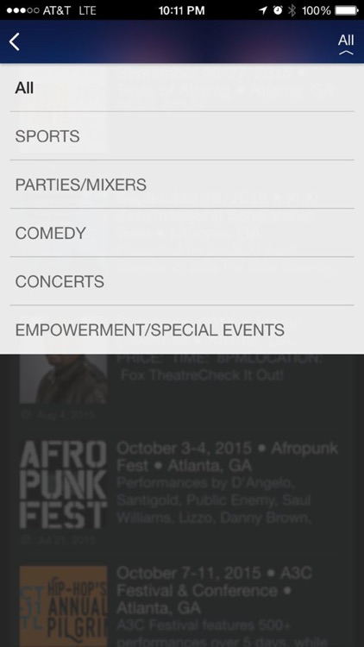The height and width of the screenshot is (647, 364).
Task: Open the Afropunk Fest thumbnail
Action: [x=63, y=485]
